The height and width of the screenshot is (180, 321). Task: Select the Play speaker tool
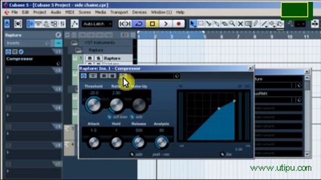pyautogui.click(x=272, y=24)
